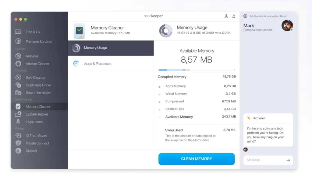Viewport: 312px width, 184px height.
Task: Click the mackeeper title logo
Action: coord(153,16)
